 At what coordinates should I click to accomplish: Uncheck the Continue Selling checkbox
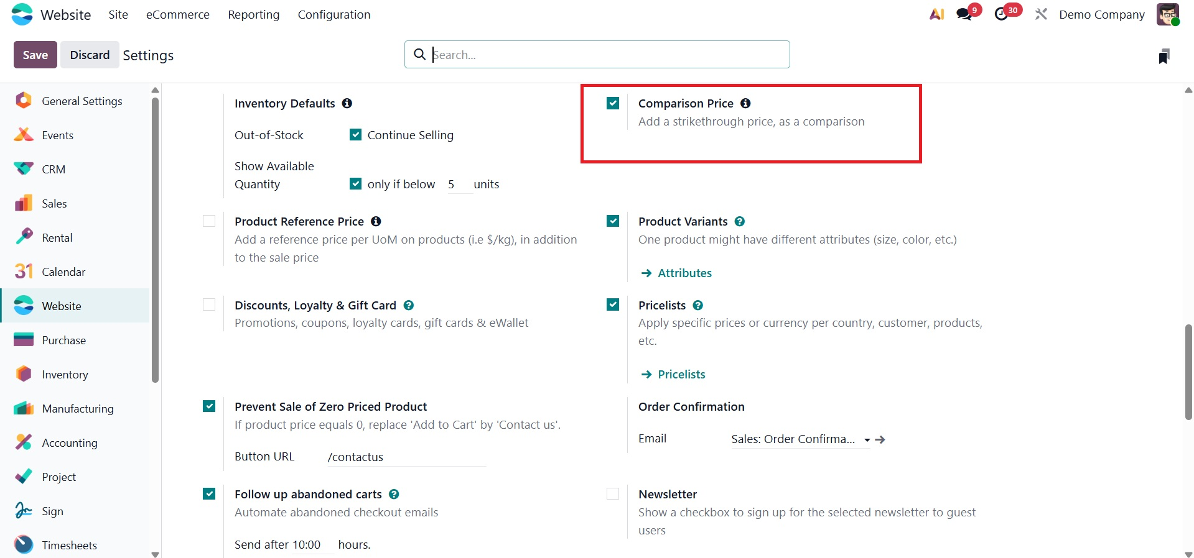coord(356,135)
